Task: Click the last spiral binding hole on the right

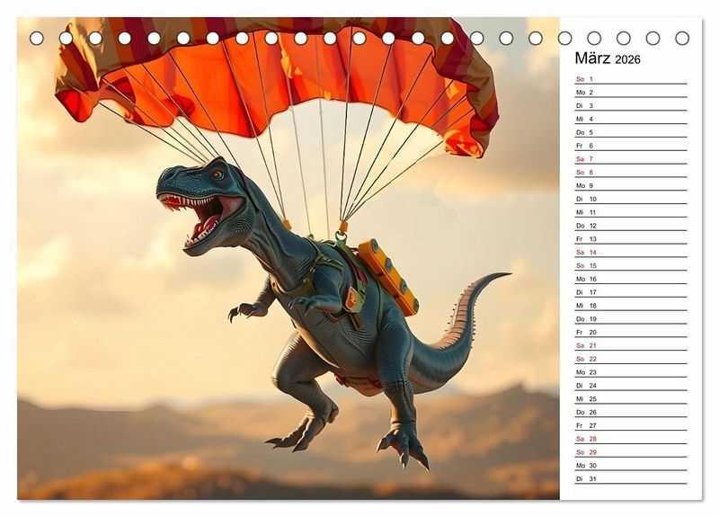Action: coord(682,38)
